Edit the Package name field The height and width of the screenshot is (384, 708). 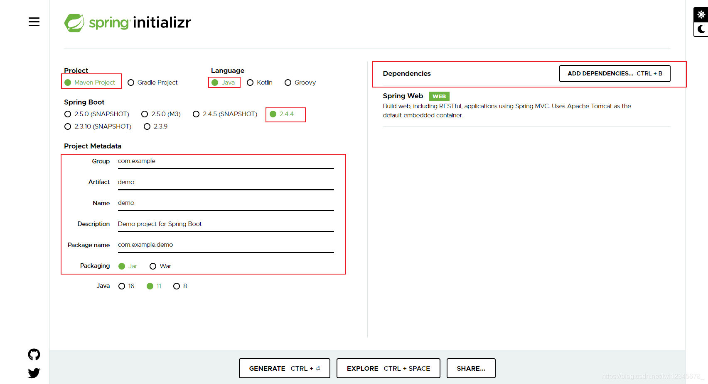[226, 245]
